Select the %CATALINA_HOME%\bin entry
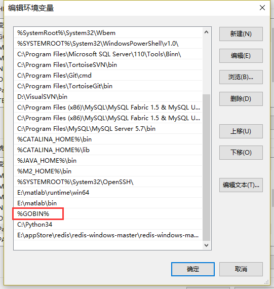Viewport: 274px width, 289px height. pyautogui.click(x=108, y=139)
